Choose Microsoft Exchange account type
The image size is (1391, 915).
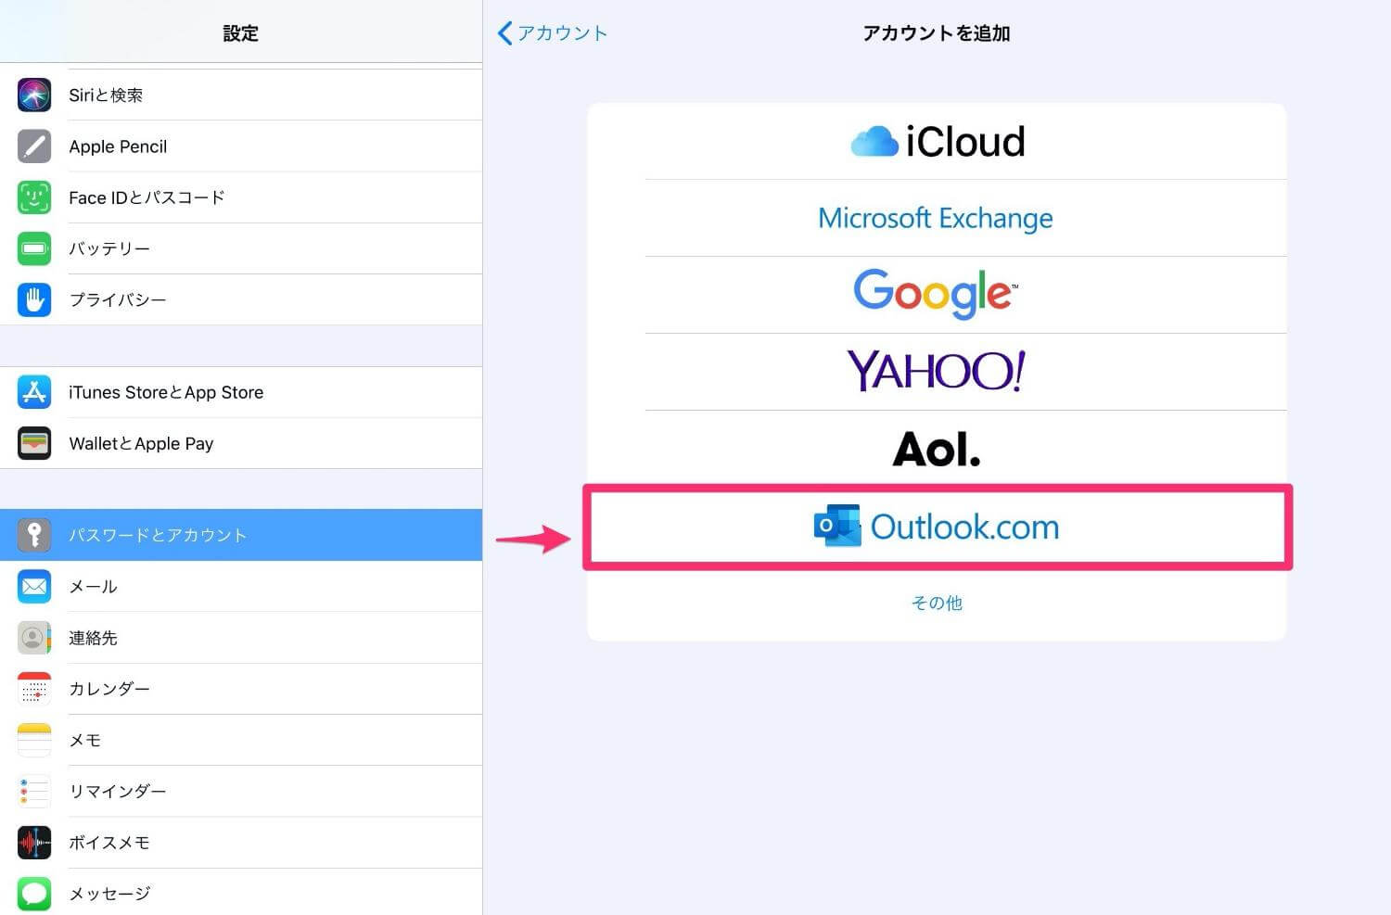point(937,218)
